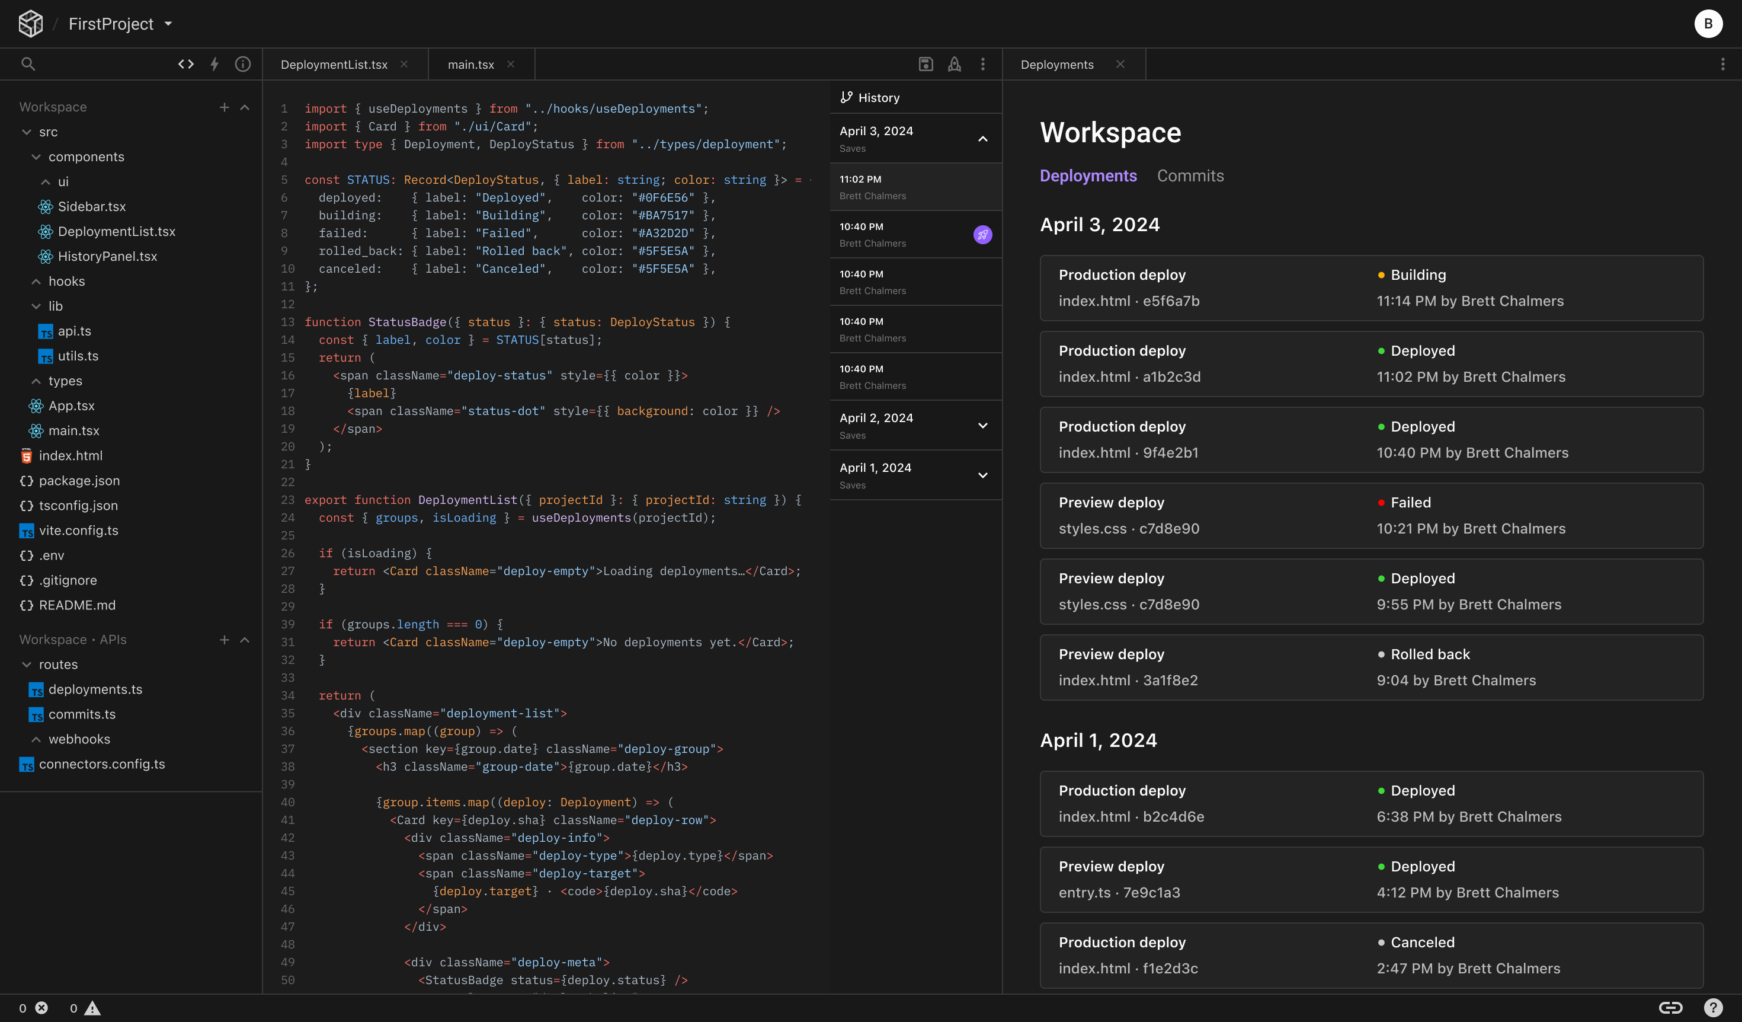Click the save icon in editor toolbar
The height and width of the screenshot is (1022, 1742).
pos(926,63)
